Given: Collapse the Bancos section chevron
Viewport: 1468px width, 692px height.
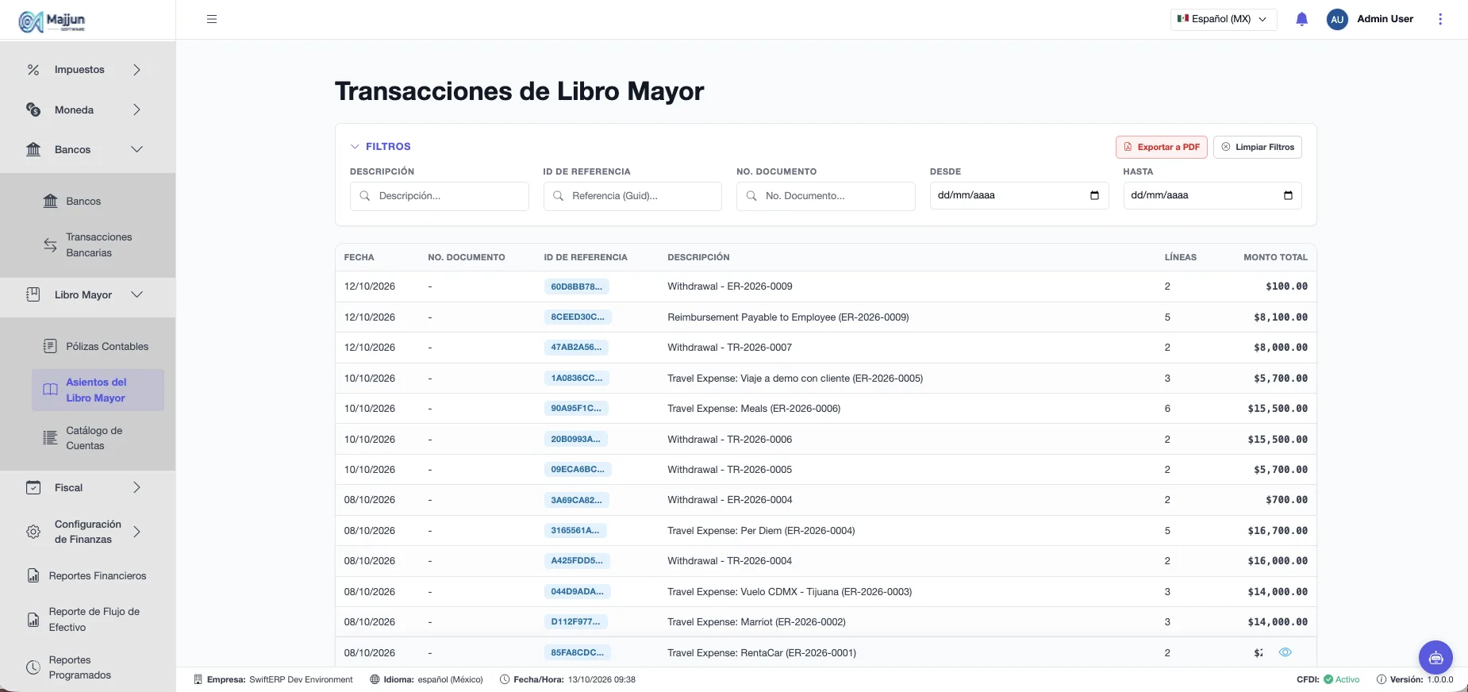Looking at the screenshot, I should pyautogui.click(x=136, y=149).
